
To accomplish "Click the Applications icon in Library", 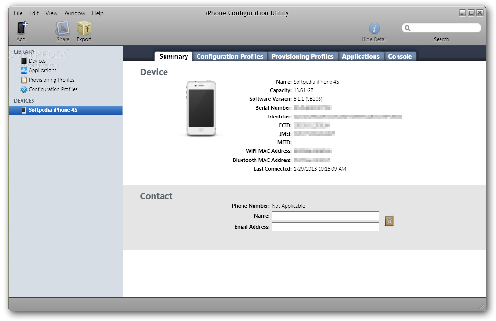I will pyautogui.click(x=24, y=70).
